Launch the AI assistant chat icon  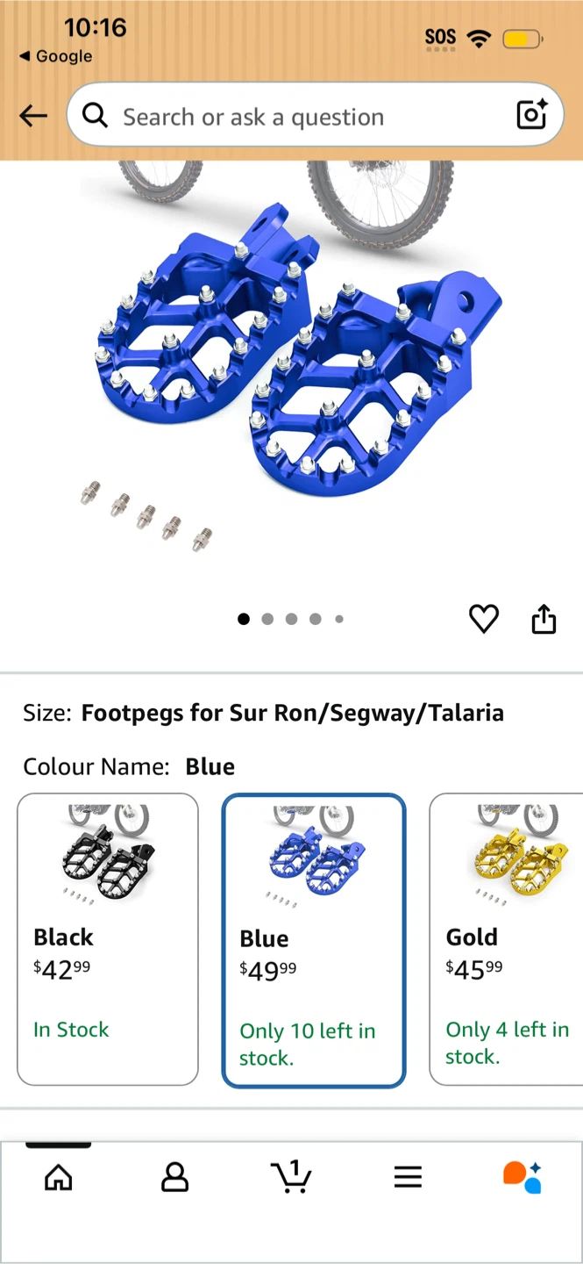pos(523,1177)
